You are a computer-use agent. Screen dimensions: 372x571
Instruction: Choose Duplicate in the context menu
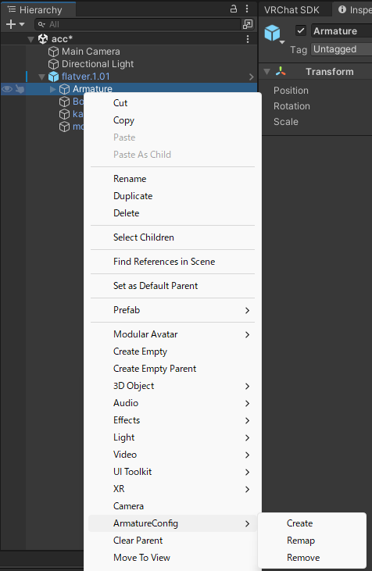pos(173,196)
